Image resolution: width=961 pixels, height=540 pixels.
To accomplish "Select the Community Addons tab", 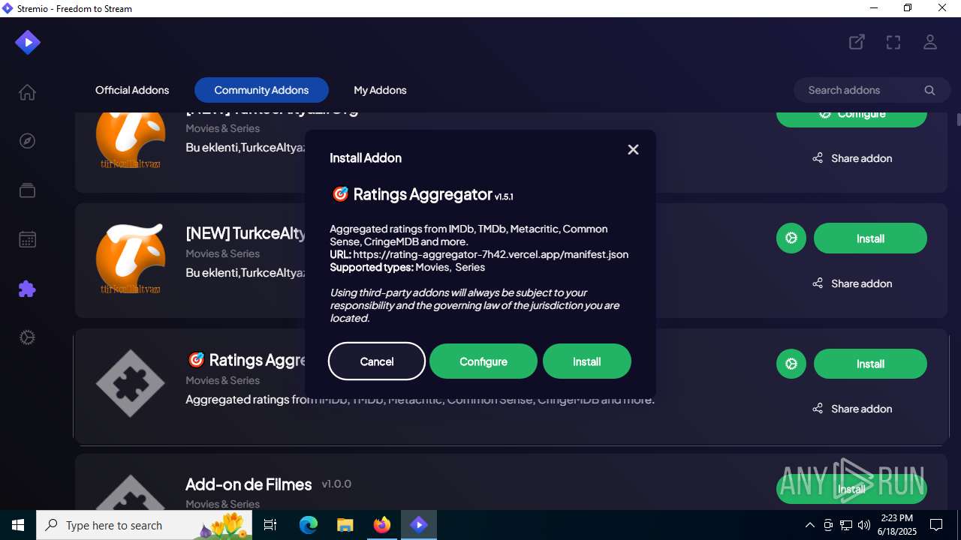I will click(x=261, y=90).
